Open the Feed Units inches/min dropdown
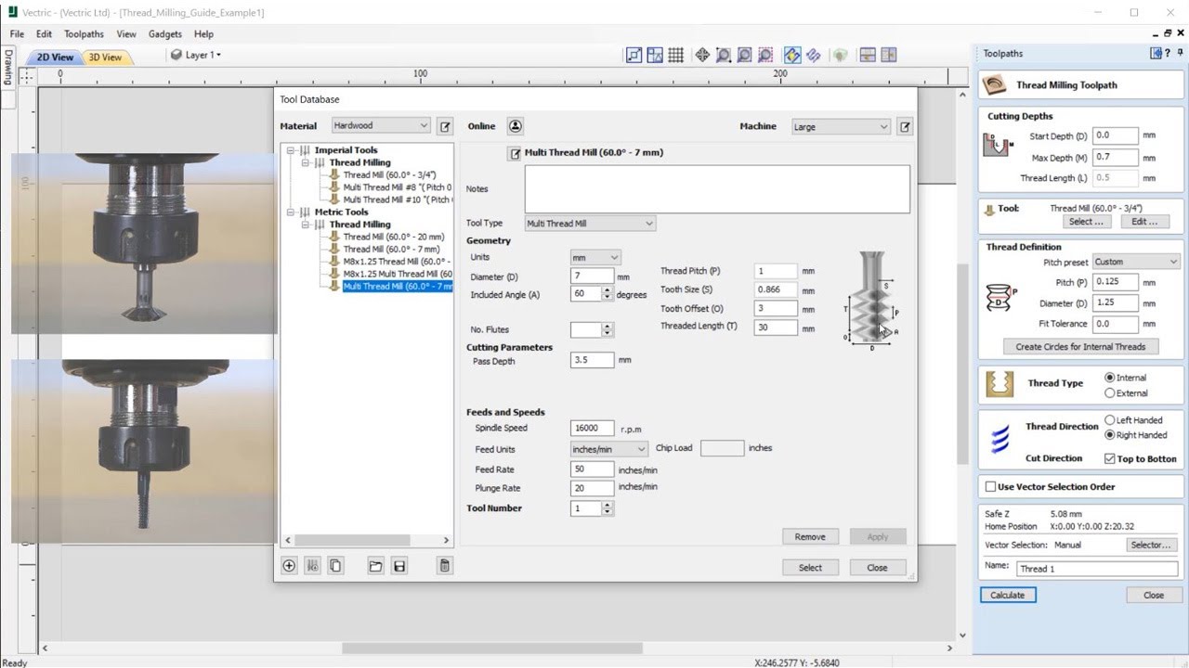 coord(609,449)
